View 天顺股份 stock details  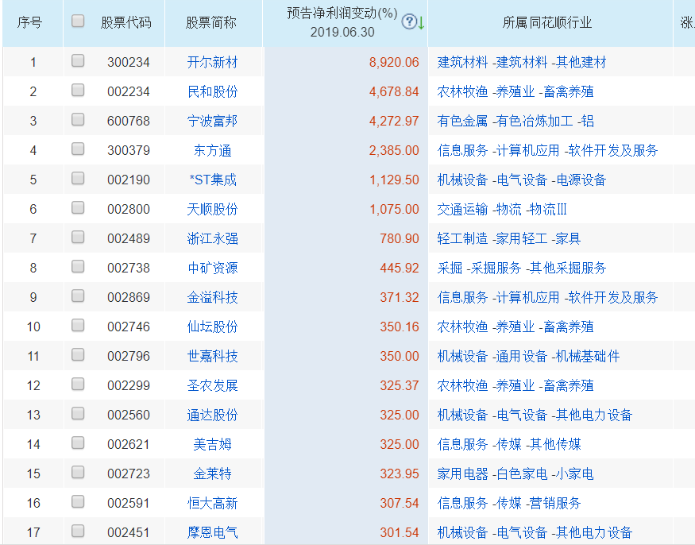tap(212, 209)
